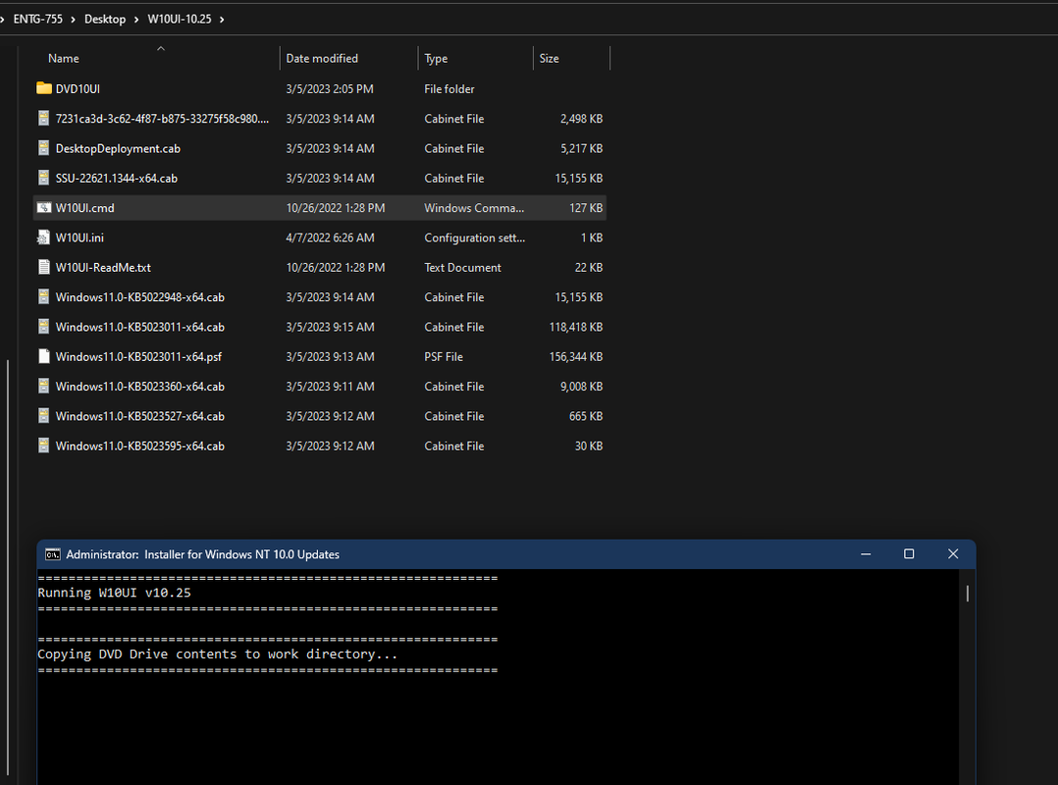Select W10UI.cmd file name
1058x785 pixels.
tap(85, 208)
